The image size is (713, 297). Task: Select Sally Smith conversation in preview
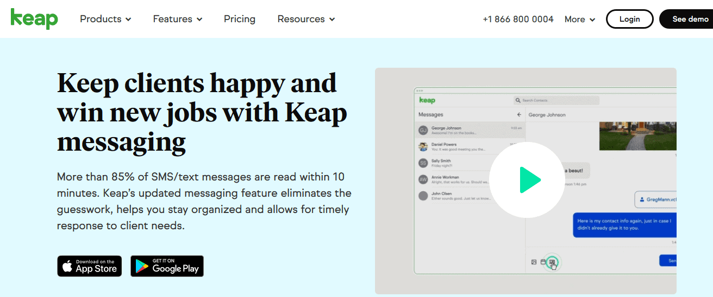point(470,163)
